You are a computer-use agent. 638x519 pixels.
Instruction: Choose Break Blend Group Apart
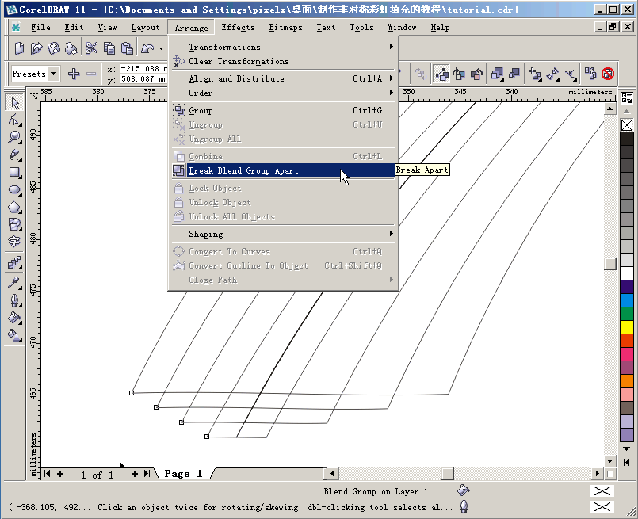283,170
